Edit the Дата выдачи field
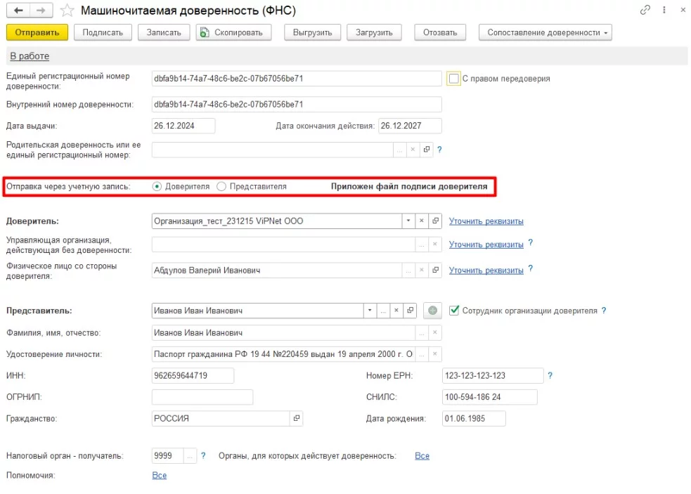This screenshot has width=691, height=494. tap(183, 126)
